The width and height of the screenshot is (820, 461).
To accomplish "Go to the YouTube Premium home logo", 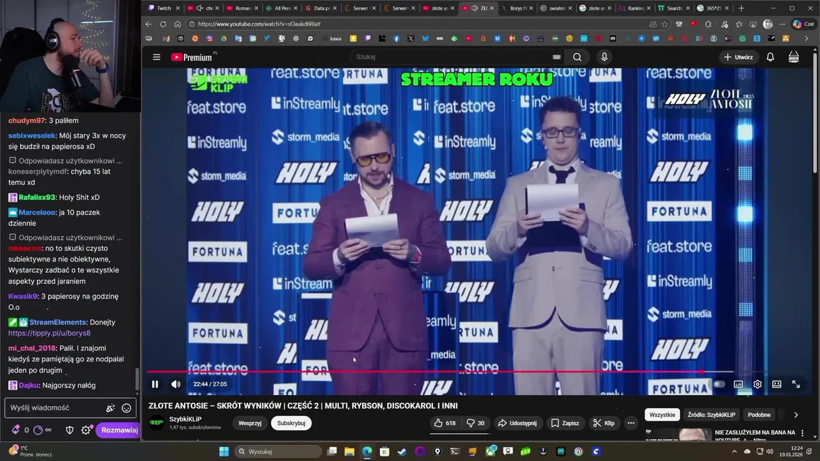I will [192, 57].
